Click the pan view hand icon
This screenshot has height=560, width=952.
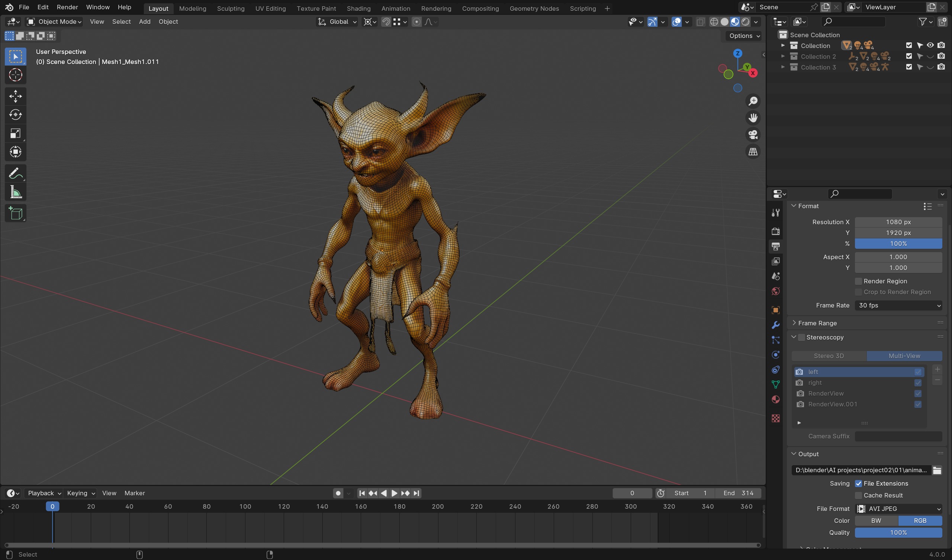tap(753, 118)
